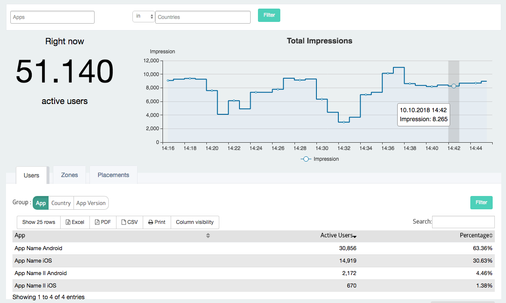Click 'Showing 1 to 4 of 4 entries'
Image resolution: width=506 pixels, height=303 pixels.
[x=49, y=297]
